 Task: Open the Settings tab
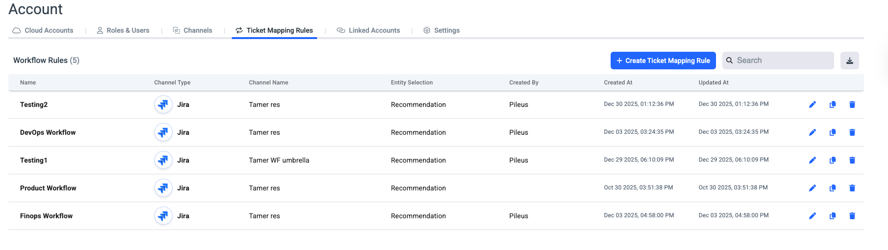point(442,30)
